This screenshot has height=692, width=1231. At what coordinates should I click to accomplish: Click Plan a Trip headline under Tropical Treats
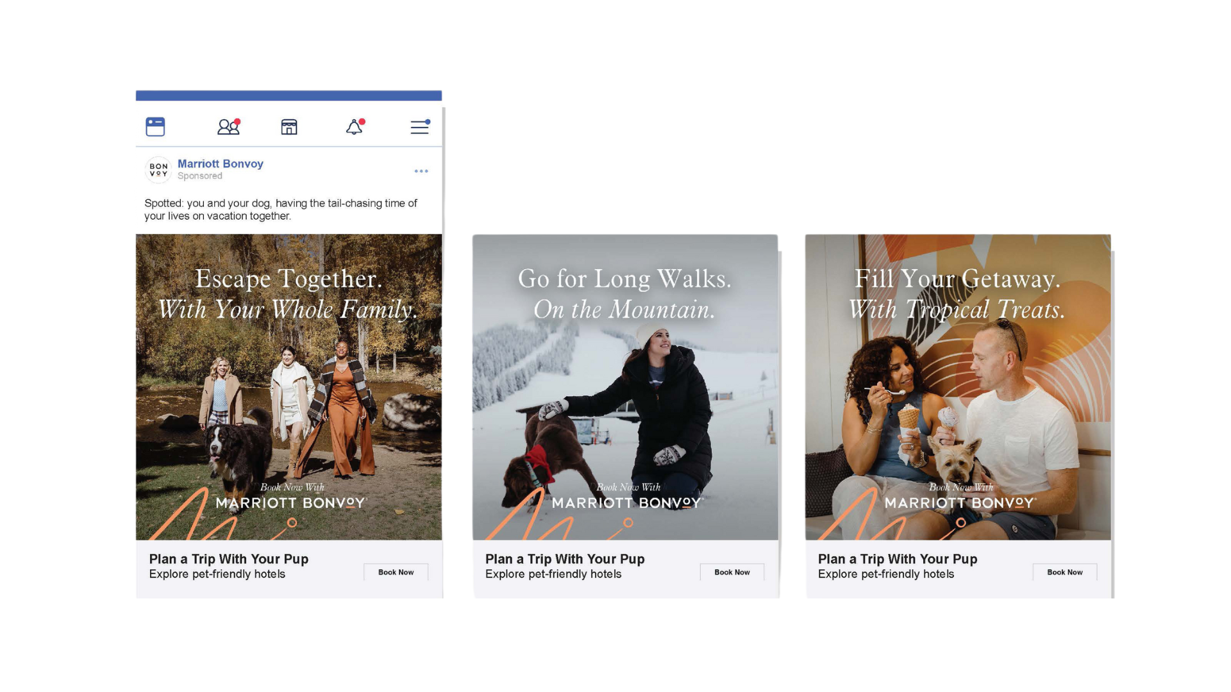898,559
